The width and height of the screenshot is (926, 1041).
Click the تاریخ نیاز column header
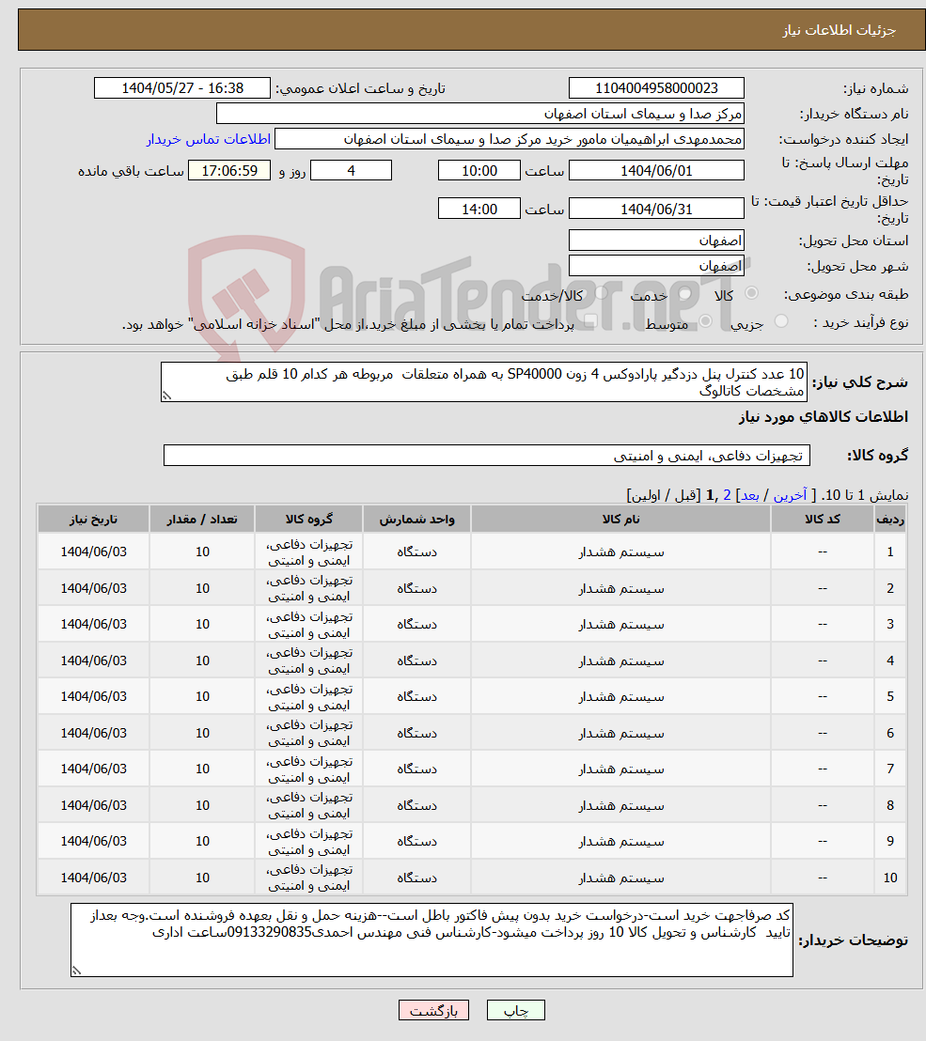pyautogui.click(x=93, y=518)
